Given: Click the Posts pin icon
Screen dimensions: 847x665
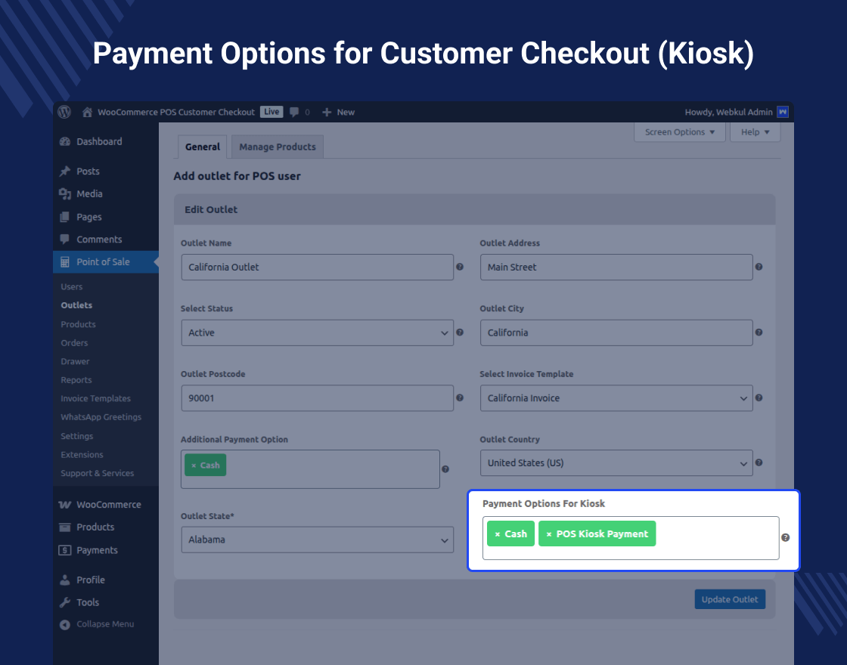Looking at the screenshot, I should pos(65,171).
